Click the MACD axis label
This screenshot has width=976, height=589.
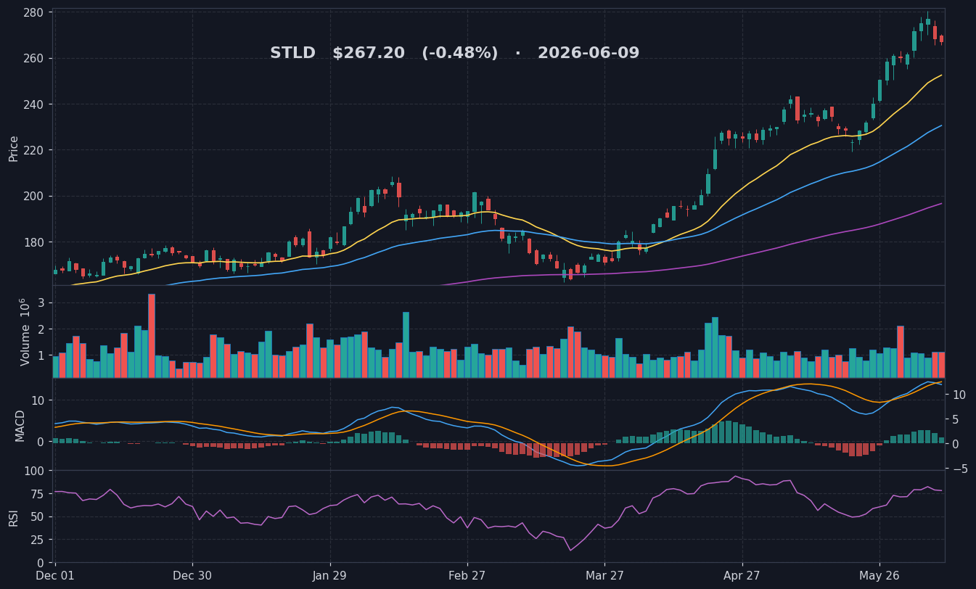20,425
